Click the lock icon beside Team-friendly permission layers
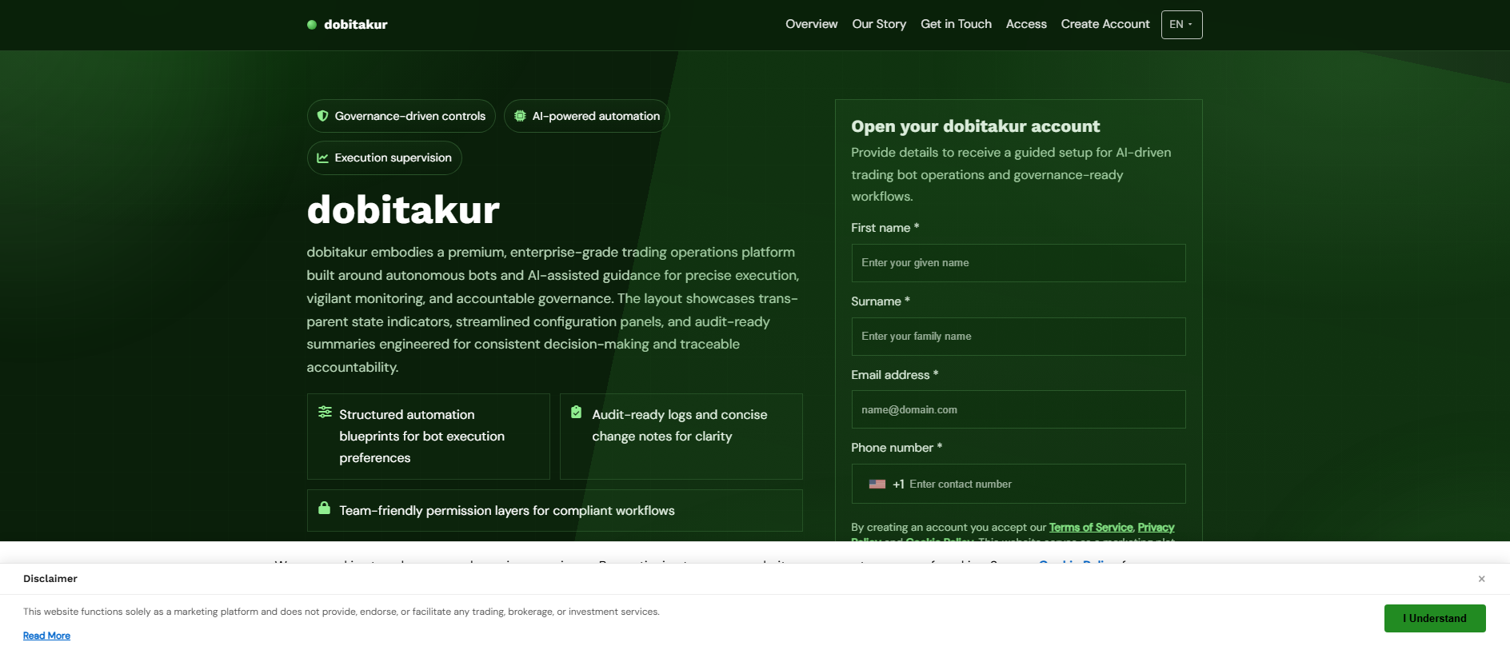1510x654 pixels. click(324, 508)
